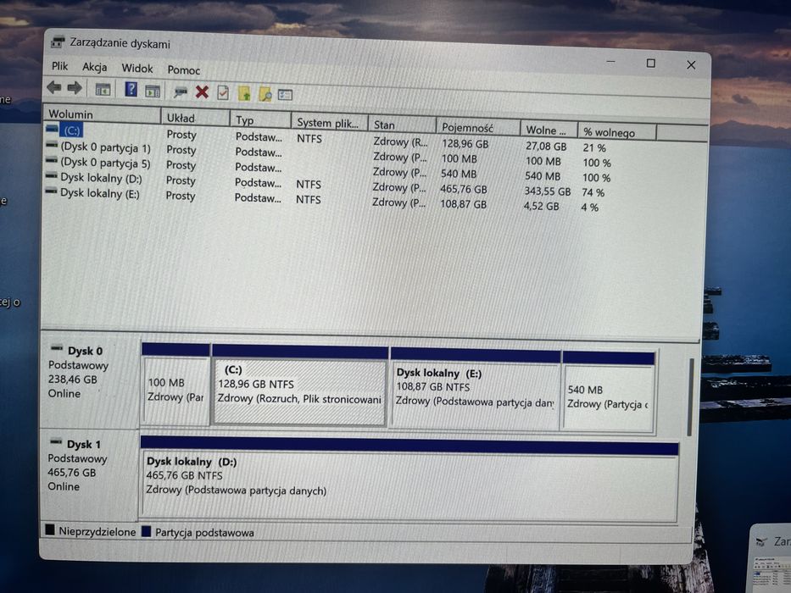Screen dimensions: 791x593
Task: Click the drive icon of Dysk lokalny (E:) row
Action: [51, 191]
